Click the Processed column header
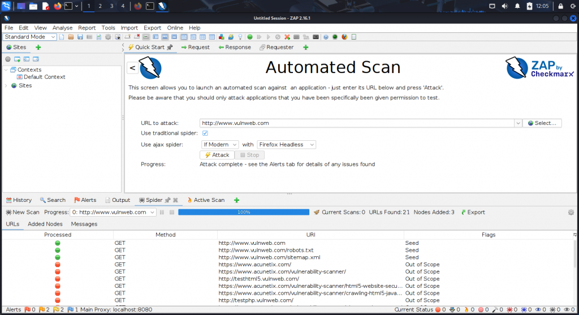This screenshot has height=315, width=579. point(58,235)
